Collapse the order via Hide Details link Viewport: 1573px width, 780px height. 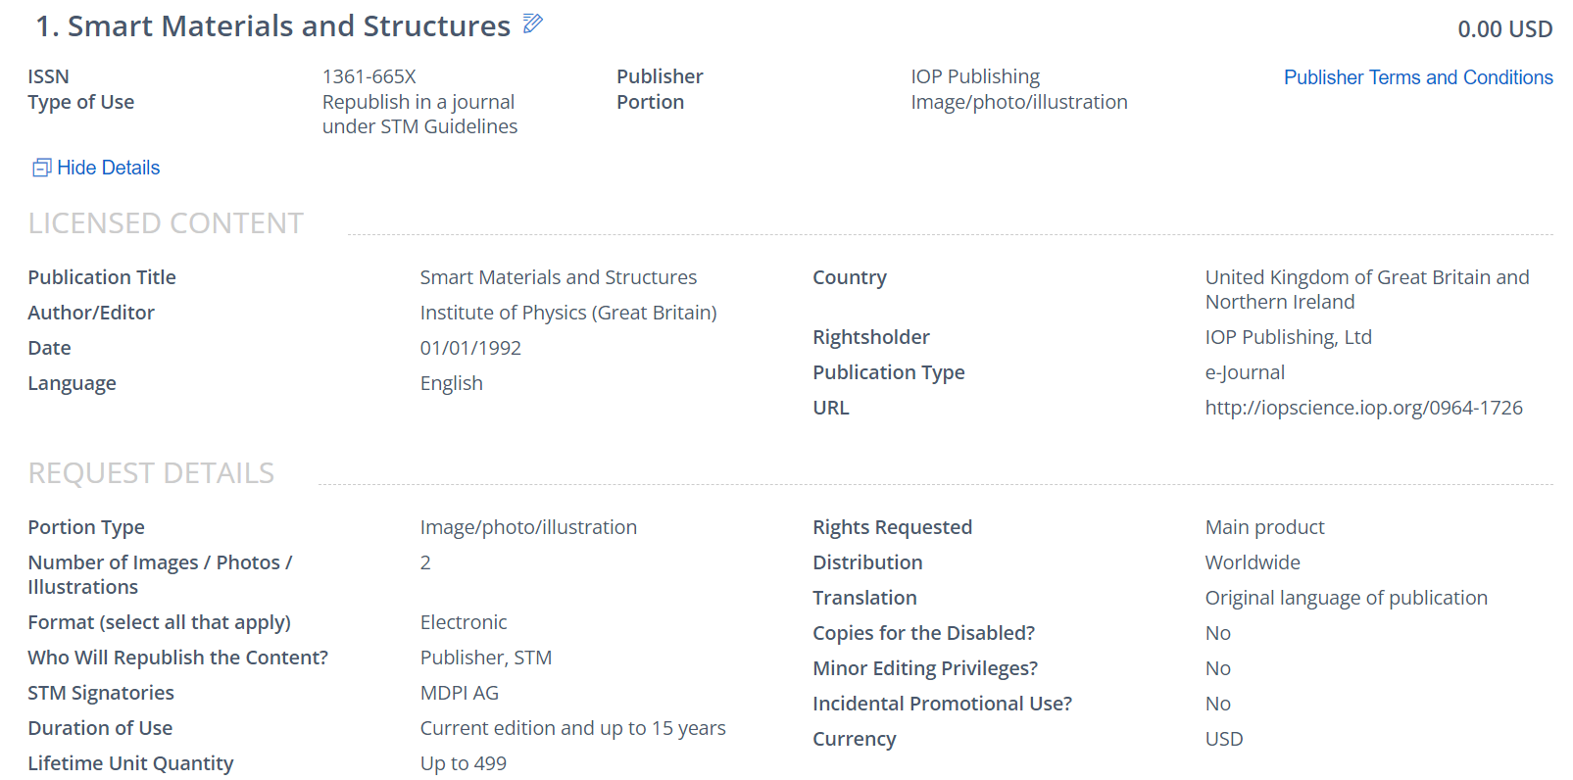point(108,168)
